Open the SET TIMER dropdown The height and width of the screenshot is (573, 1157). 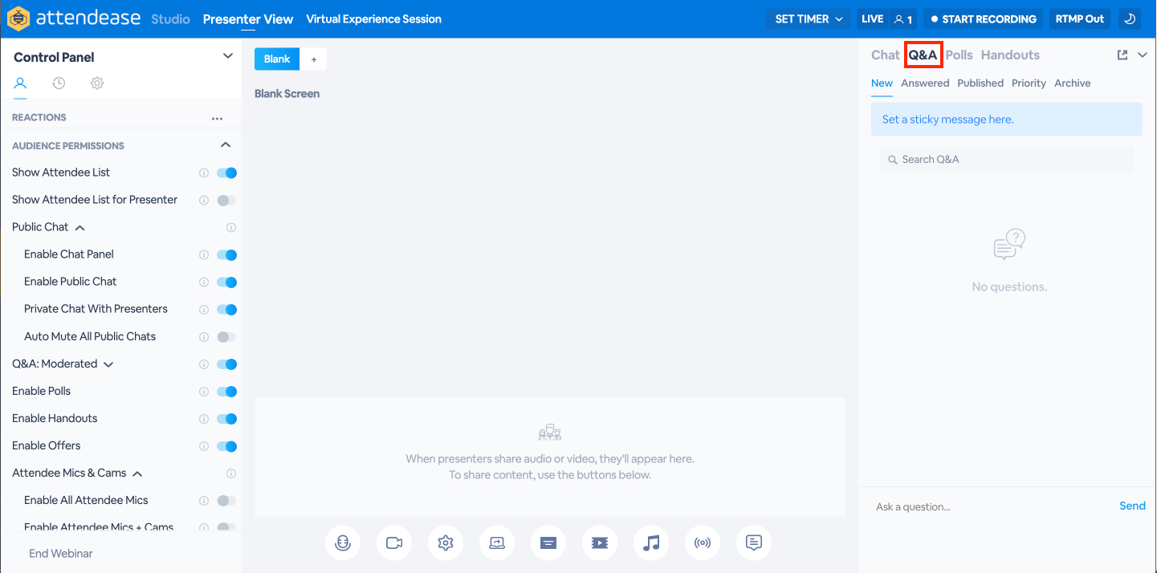tap(808, 18)
